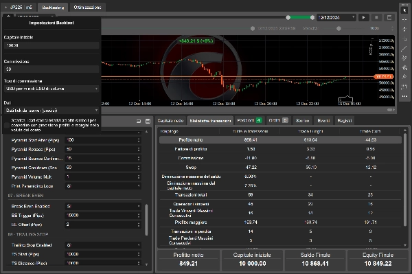Image resolution: width=412 pixels, height=274 pixels.
Task: Click the Capitale iniziale input field
Action: [51, 45]
